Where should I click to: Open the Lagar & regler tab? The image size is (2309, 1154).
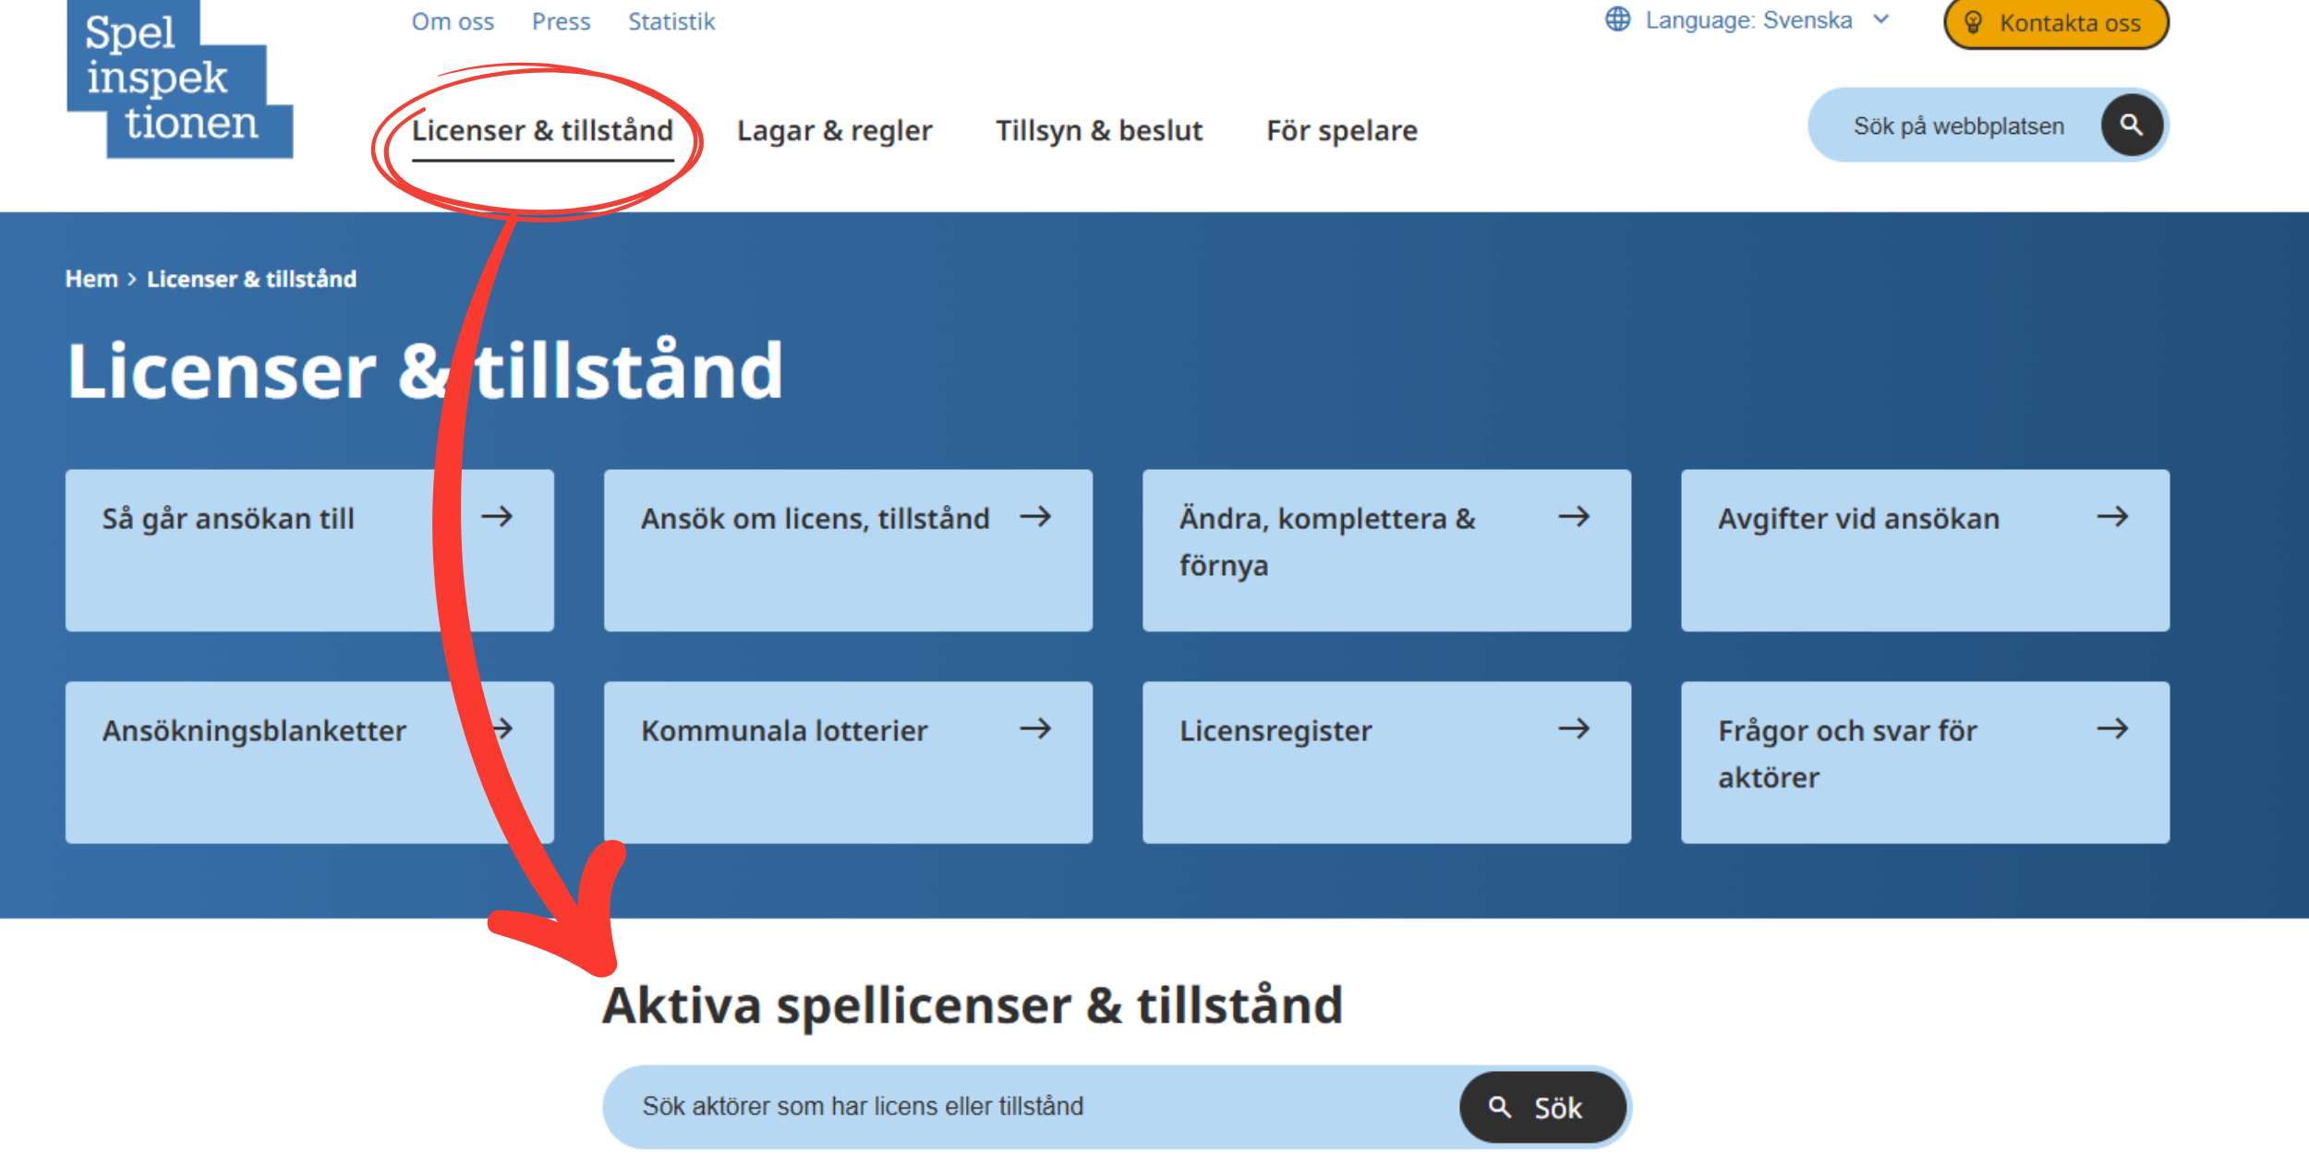click(x=833, y=130)
